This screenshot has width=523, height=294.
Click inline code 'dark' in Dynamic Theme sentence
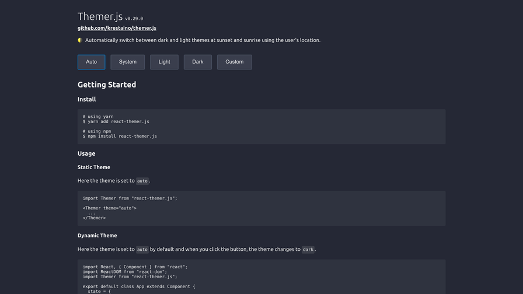click(x=308, y=250)
